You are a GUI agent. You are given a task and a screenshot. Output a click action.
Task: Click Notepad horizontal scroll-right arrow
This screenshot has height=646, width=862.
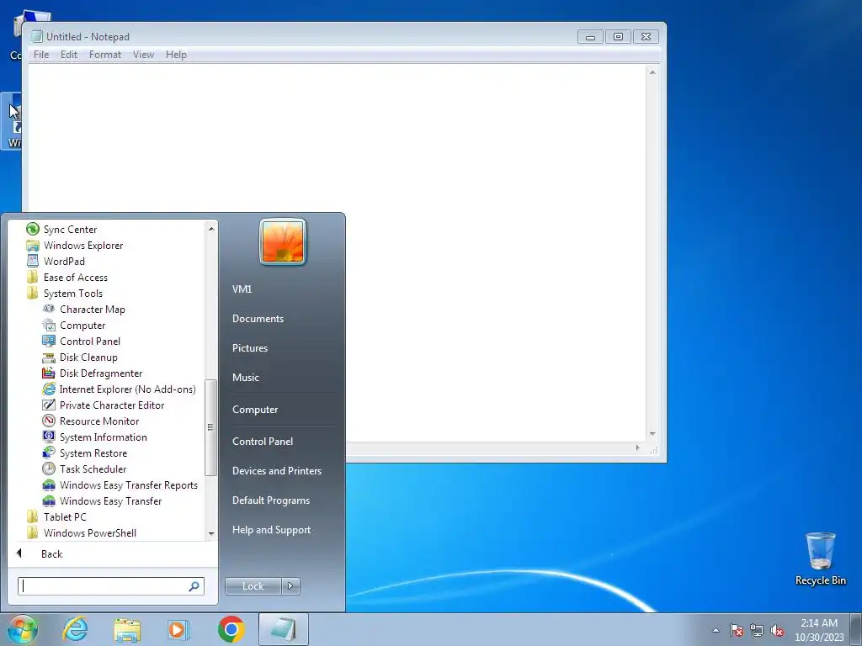coord(638,447)
